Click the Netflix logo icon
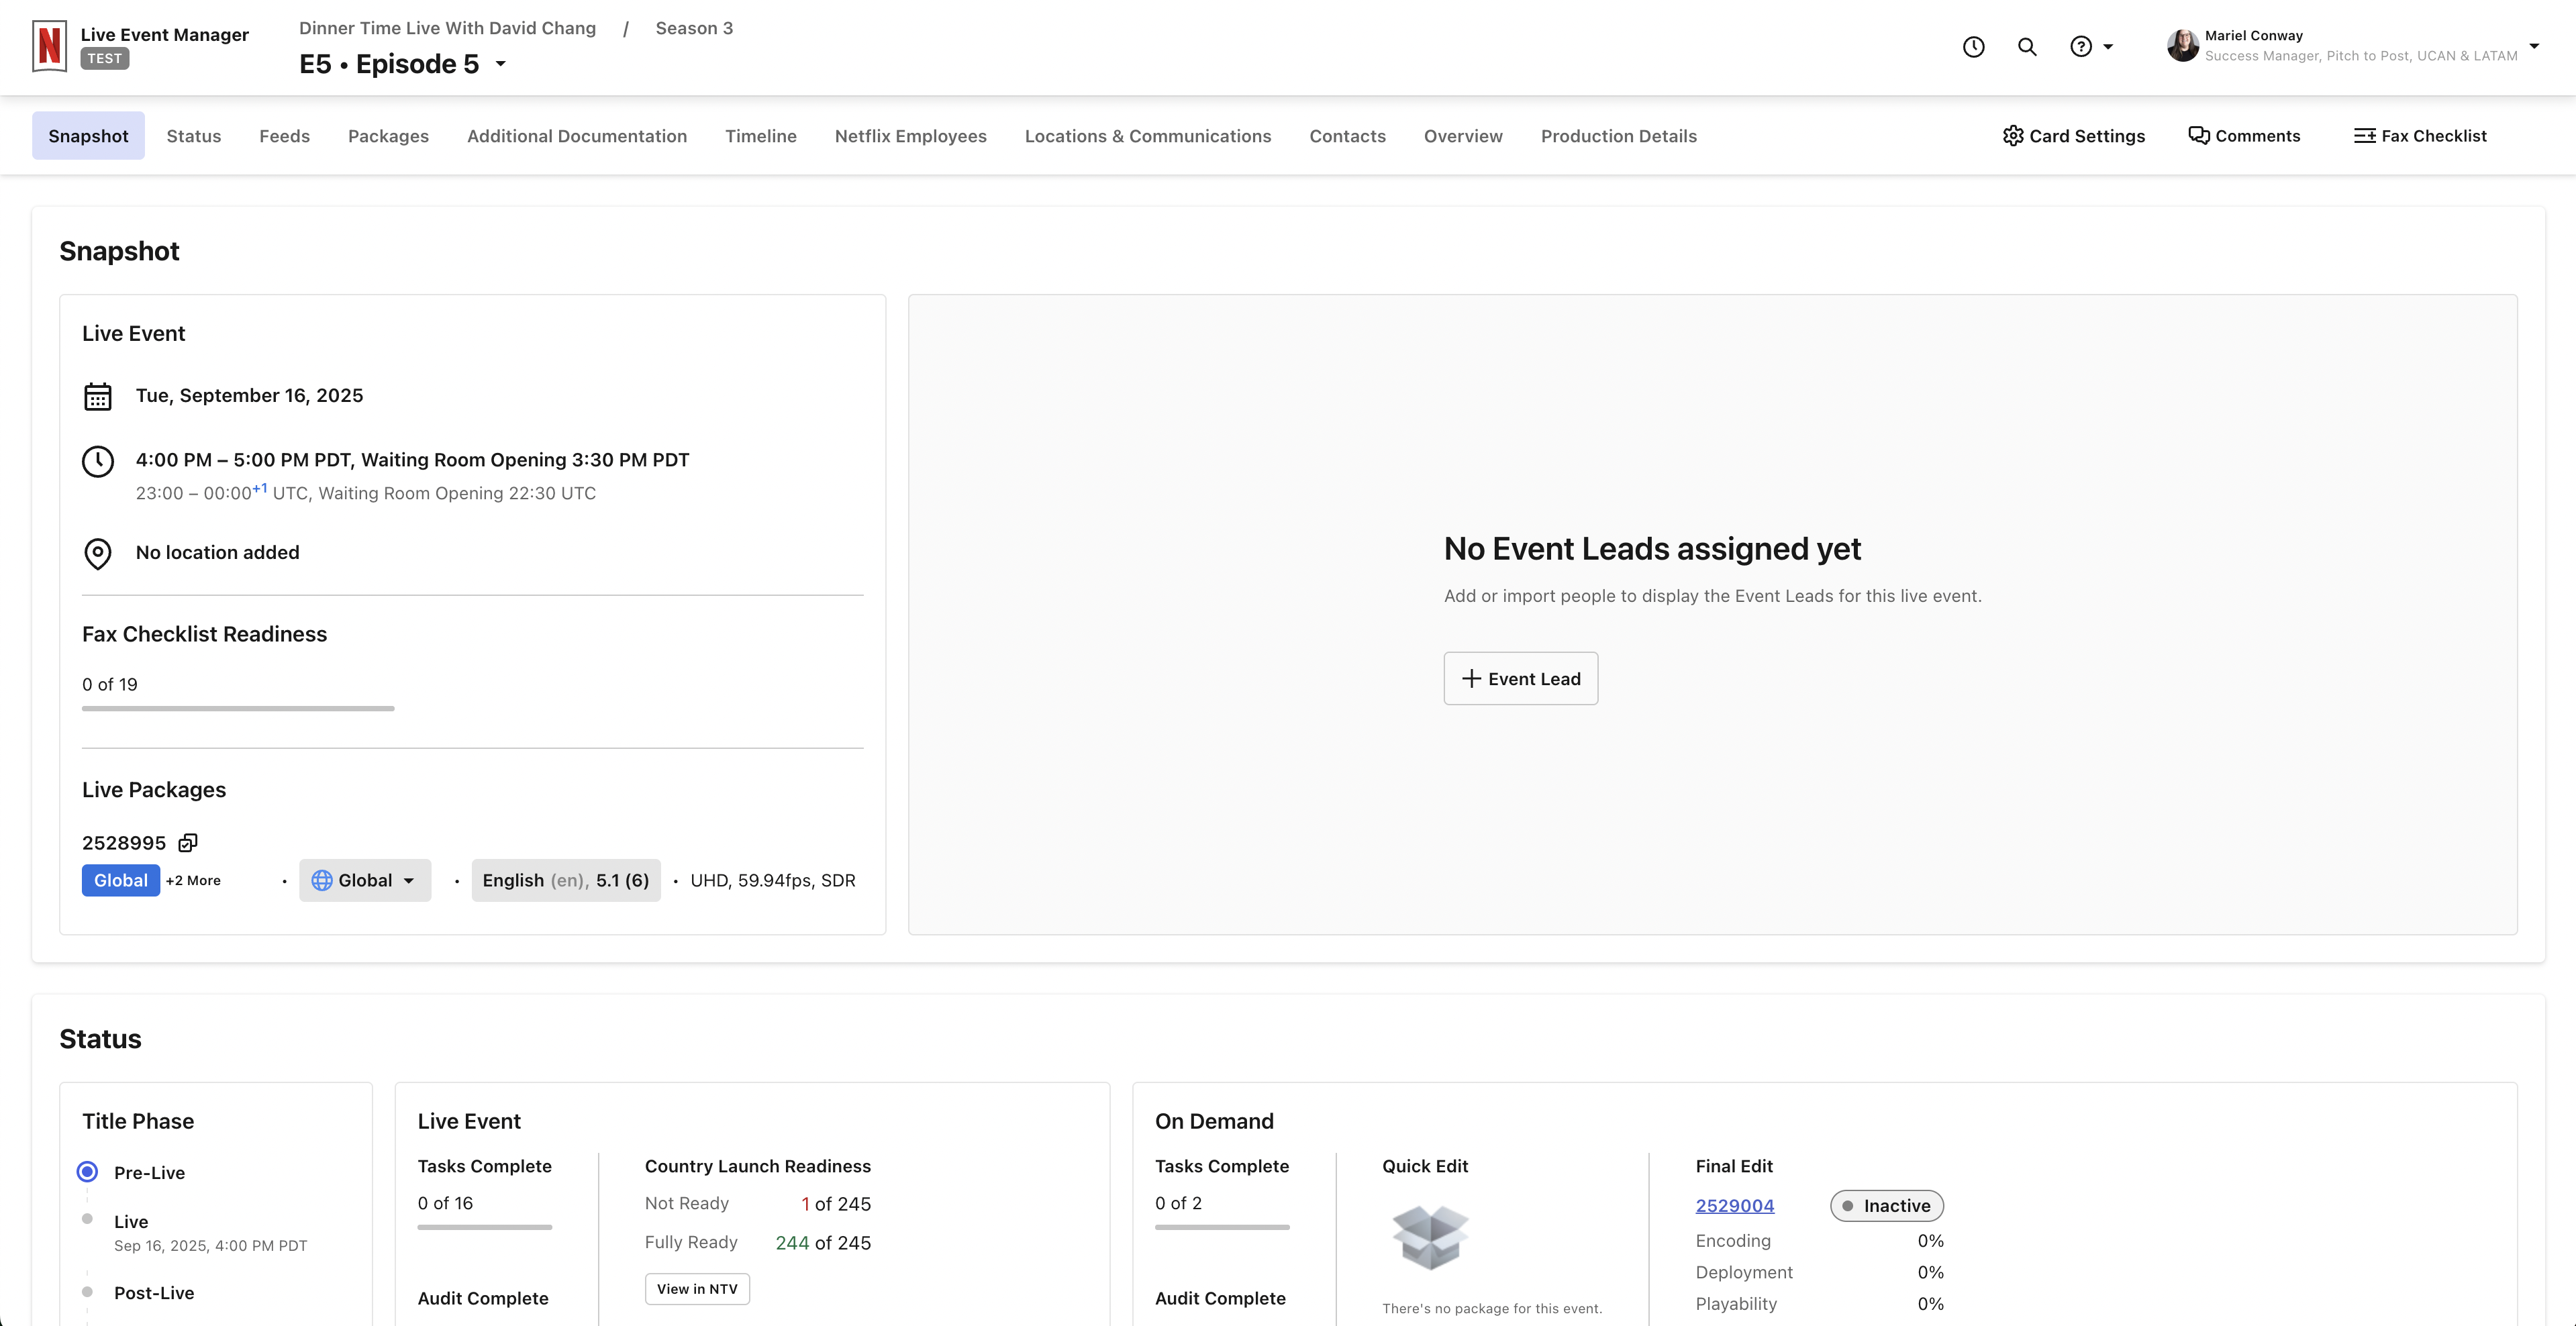Screen dimensions: 2576x1326 pyautogui.click(x=49, y=46)
